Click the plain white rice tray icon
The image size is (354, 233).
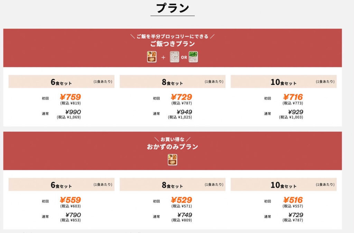(175, 57)
